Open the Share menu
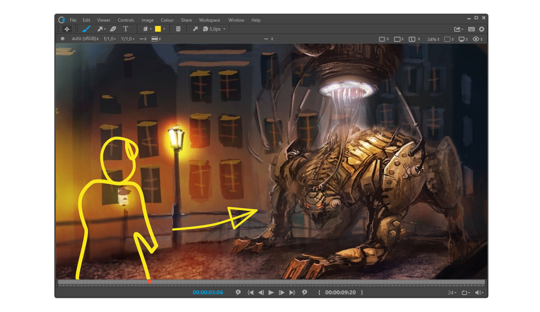 click(186, 20)
